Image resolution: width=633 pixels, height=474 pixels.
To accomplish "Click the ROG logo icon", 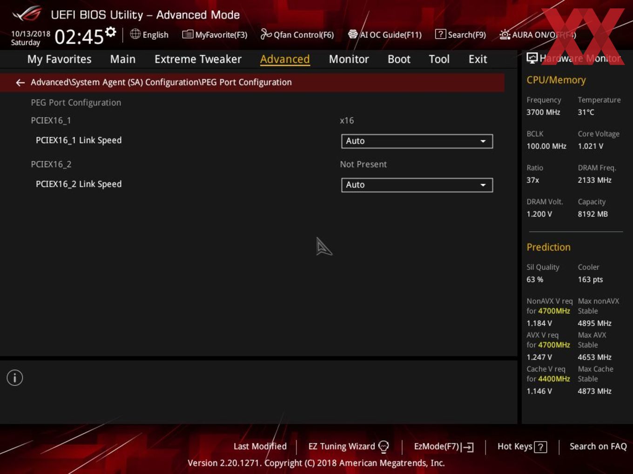I will tap(27, 14).
